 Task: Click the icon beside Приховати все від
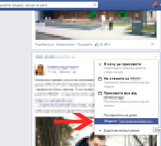click(100, 94)
